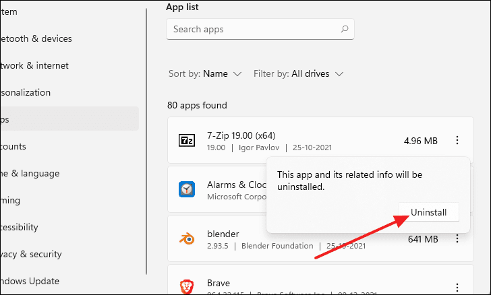
Task: Click the blender app icon
Action: (187, 239)
